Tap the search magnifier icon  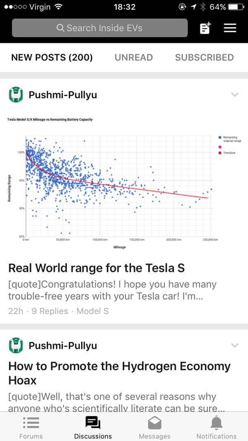pos(60,28)
